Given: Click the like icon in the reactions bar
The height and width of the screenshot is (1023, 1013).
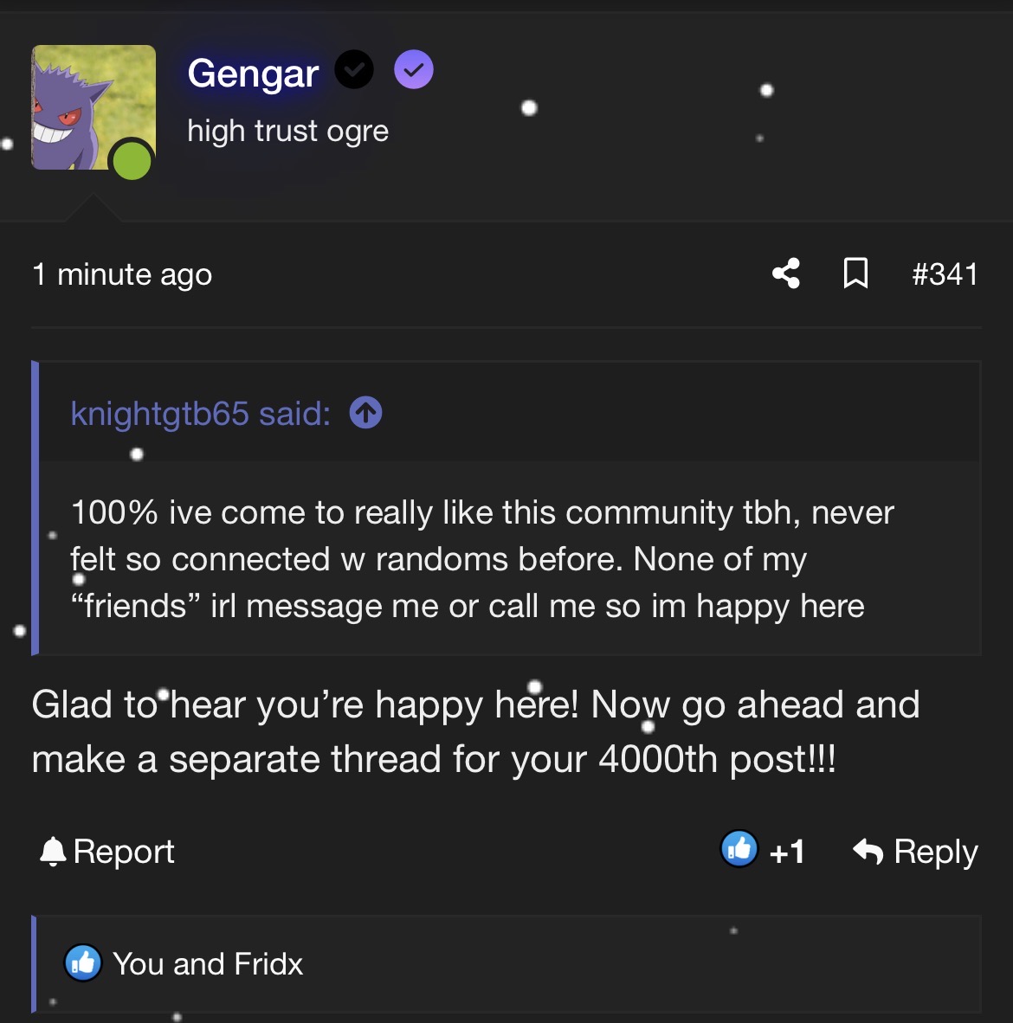Looking at the screenshot, I should point(83,962).
